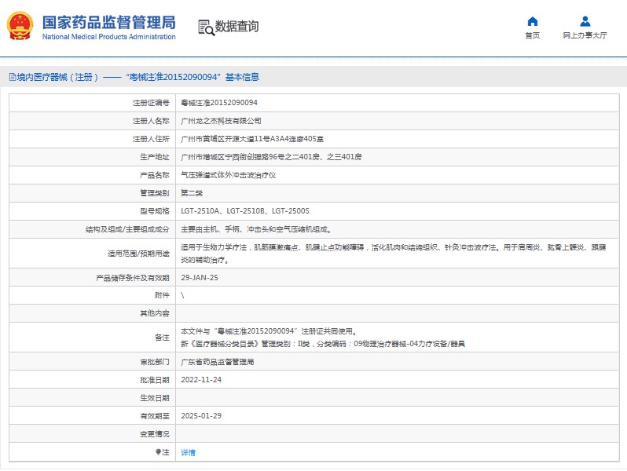627x471 pixels.
Task: Click approval date 2022-11-24
Action: [x=200, y=380]
